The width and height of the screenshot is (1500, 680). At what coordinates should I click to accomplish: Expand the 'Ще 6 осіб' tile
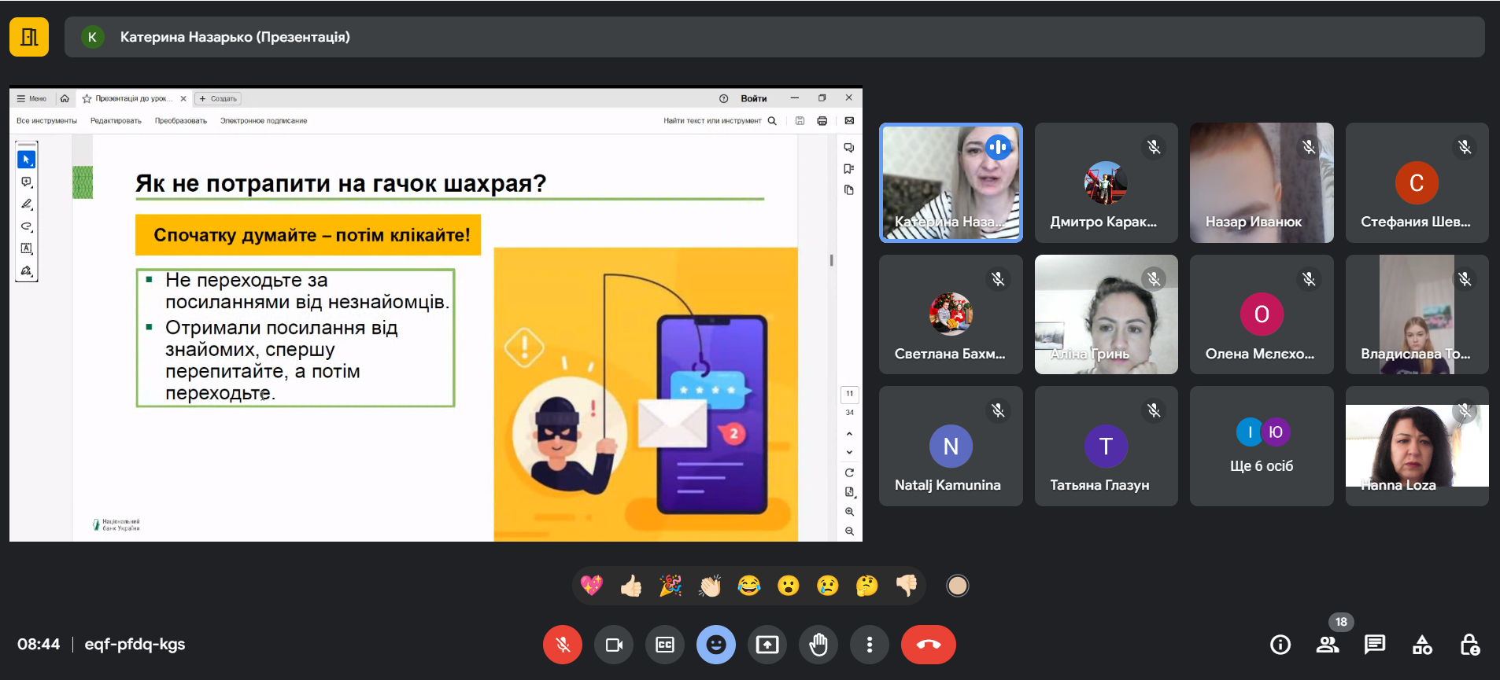tap(1261, 447)
